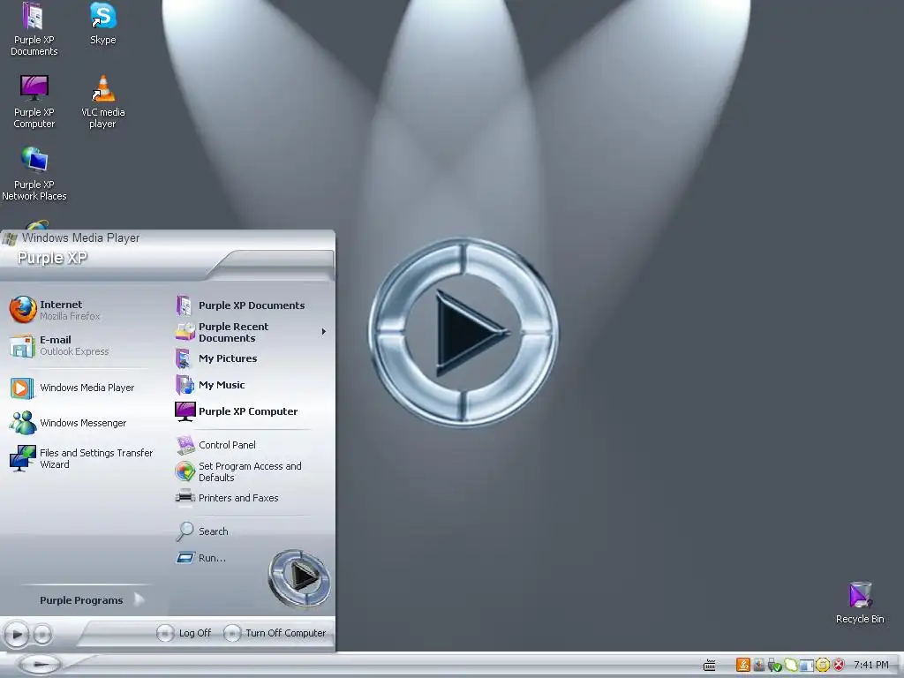Viewport: 904px width, 678px height.
Task: Click the Log Off button
Action: pyautogui.click(x=185, y=633)
